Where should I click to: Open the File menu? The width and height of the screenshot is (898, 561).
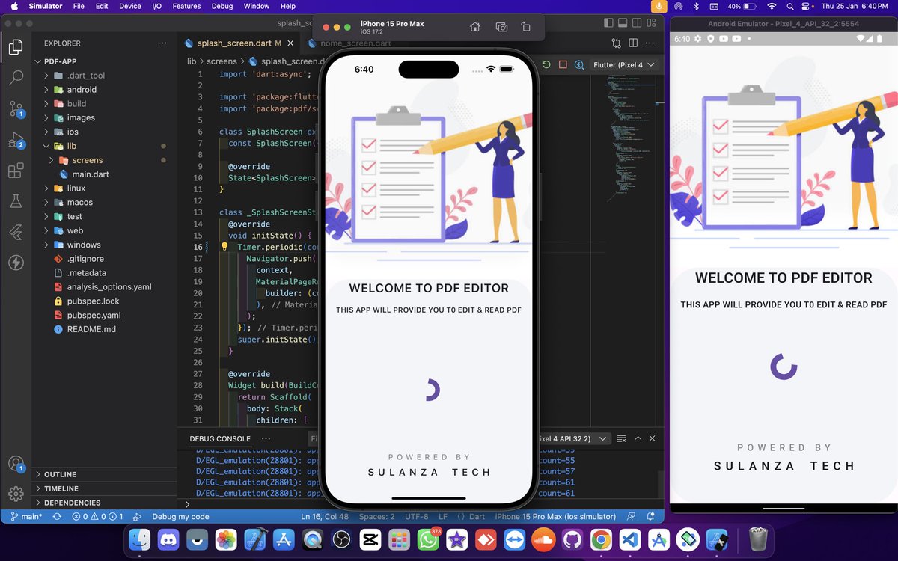79,6
